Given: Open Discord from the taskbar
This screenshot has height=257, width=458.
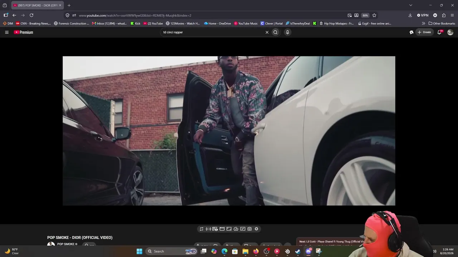Looking at the screenshot, I should 308,251.
